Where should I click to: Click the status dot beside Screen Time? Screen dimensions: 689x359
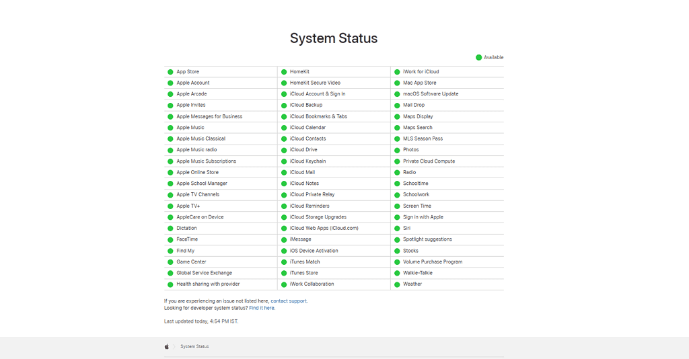tap(397, 206)
